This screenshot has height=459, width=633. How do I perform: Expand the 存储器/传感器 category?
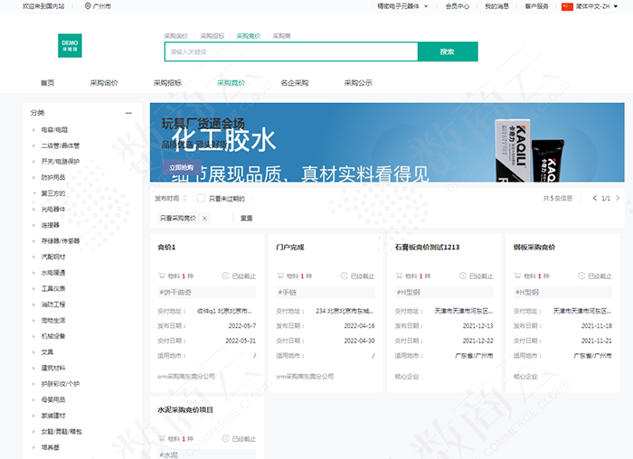point(33,241)
